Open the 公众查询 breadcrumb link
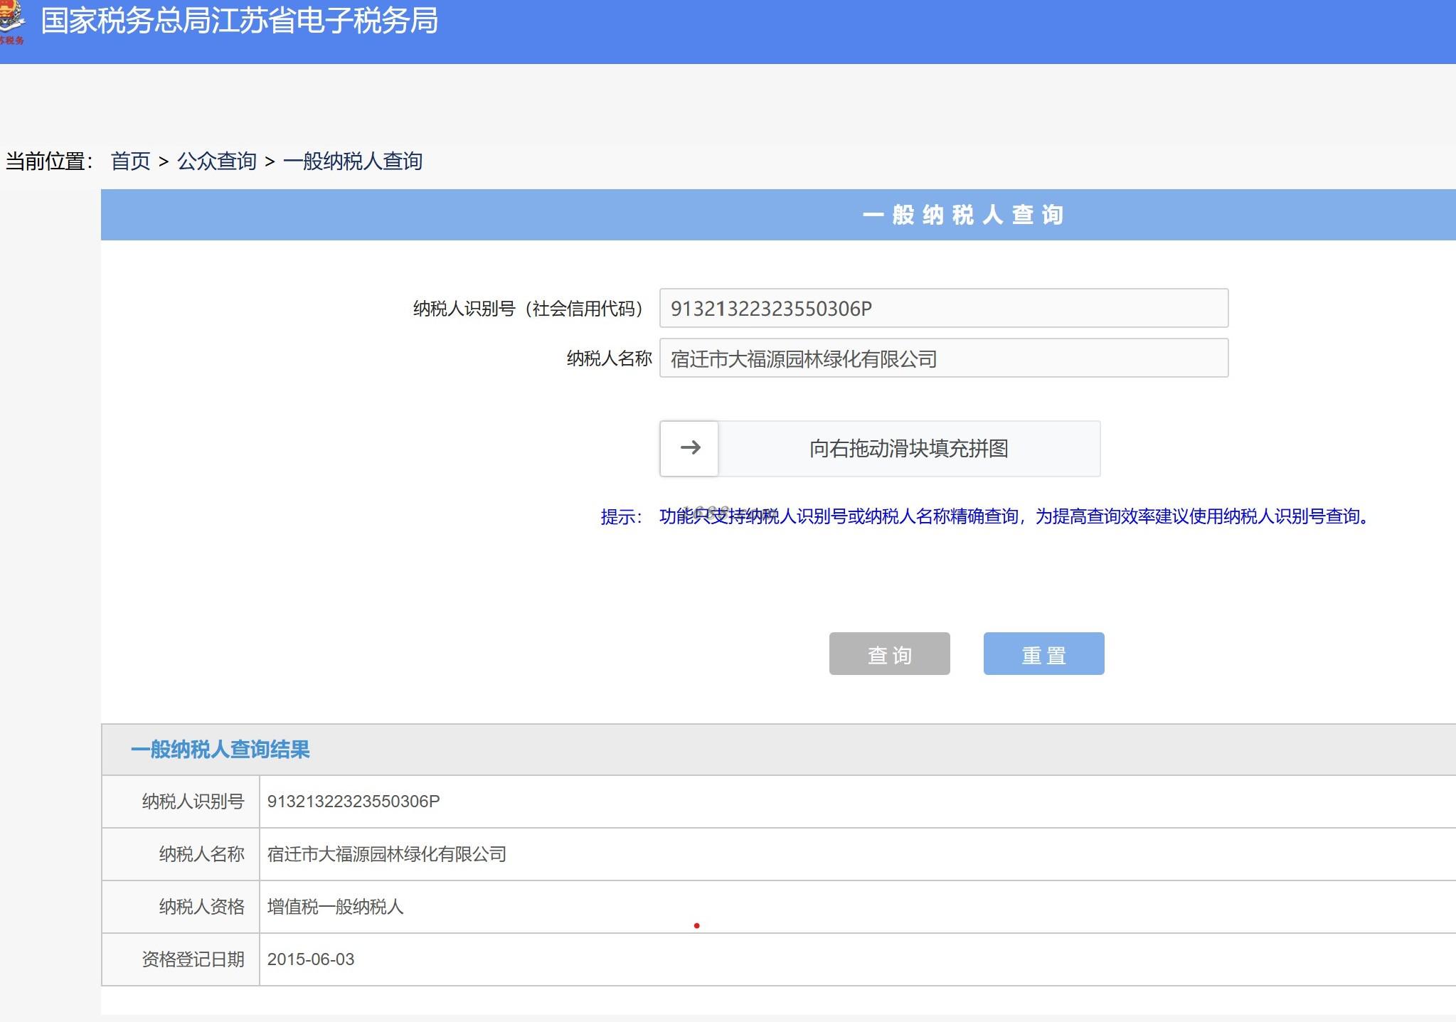Screen dimensions: 1456x1022 [217, 161]
